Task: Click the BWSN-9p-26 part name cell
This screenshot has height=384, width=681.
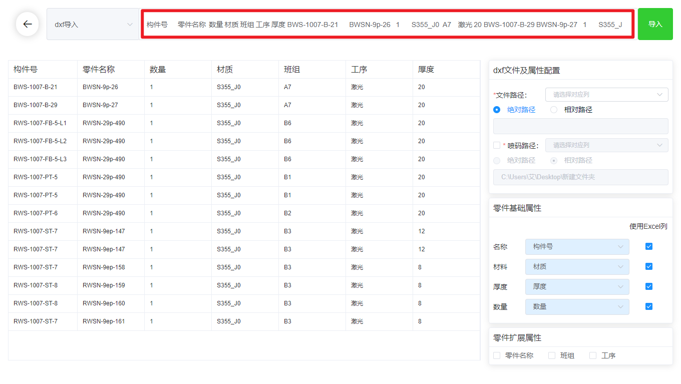Action: pos(111,87)
